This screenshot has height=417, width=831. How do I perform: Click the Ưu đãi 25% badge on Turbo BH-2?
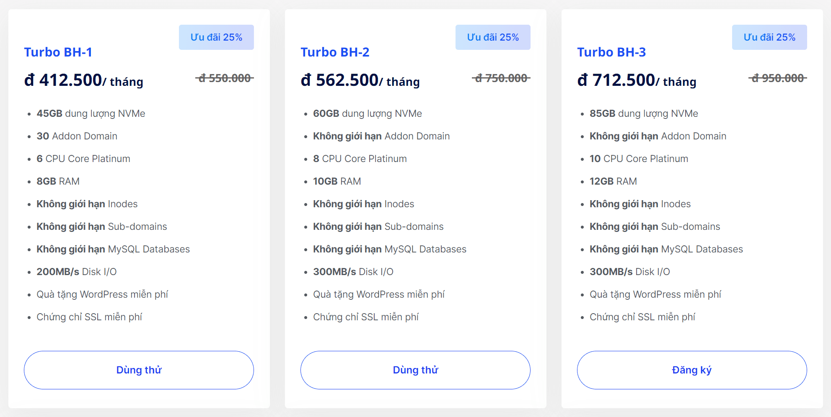click(493, 37)
